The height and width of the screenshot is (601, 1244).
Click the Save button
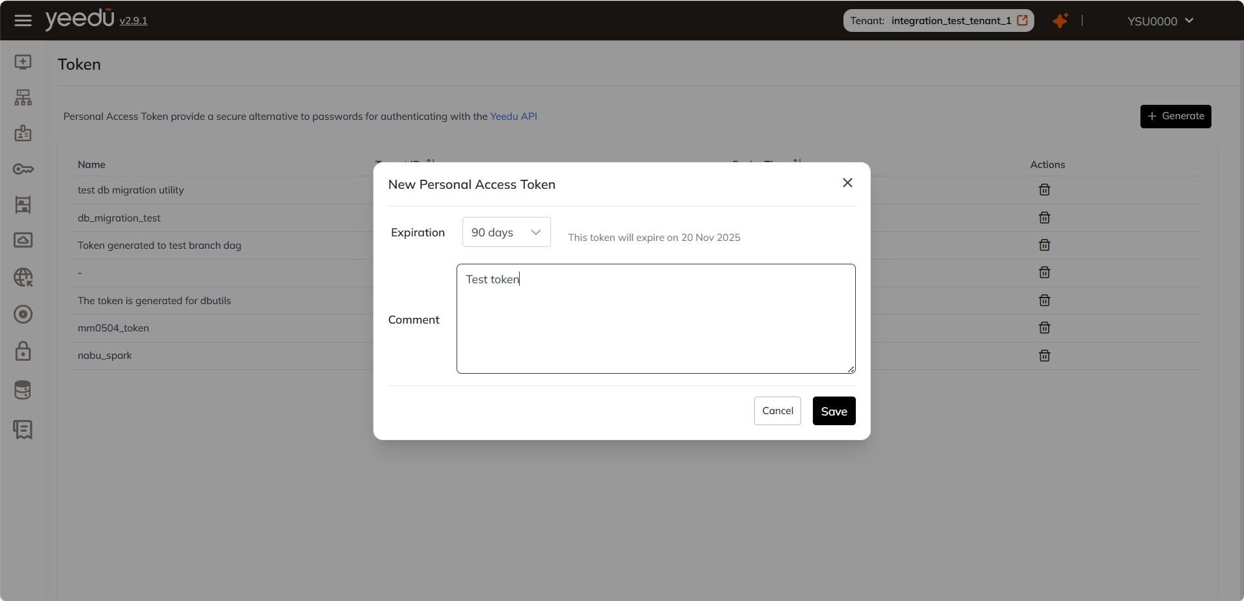[x=834, y=411]
